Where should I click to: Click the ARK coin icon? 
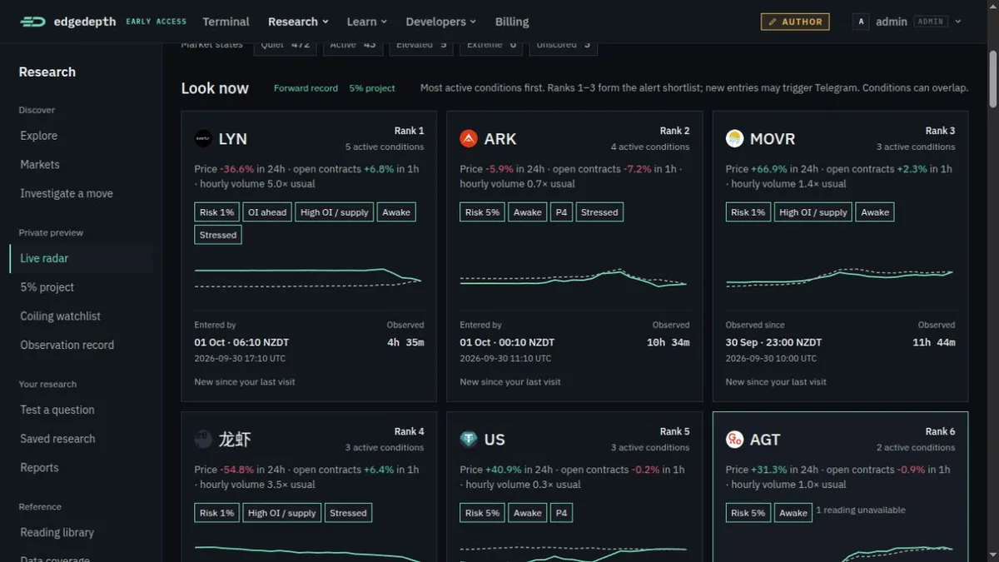pyautogui.click(x=469, y=139)
